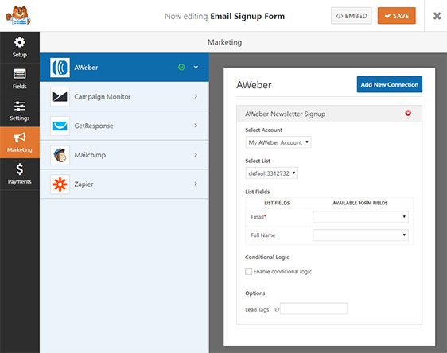Open the Marketing megaphone panel
Image resolution: width=447 pixels, height=353 pixels.
pos(19,142)
